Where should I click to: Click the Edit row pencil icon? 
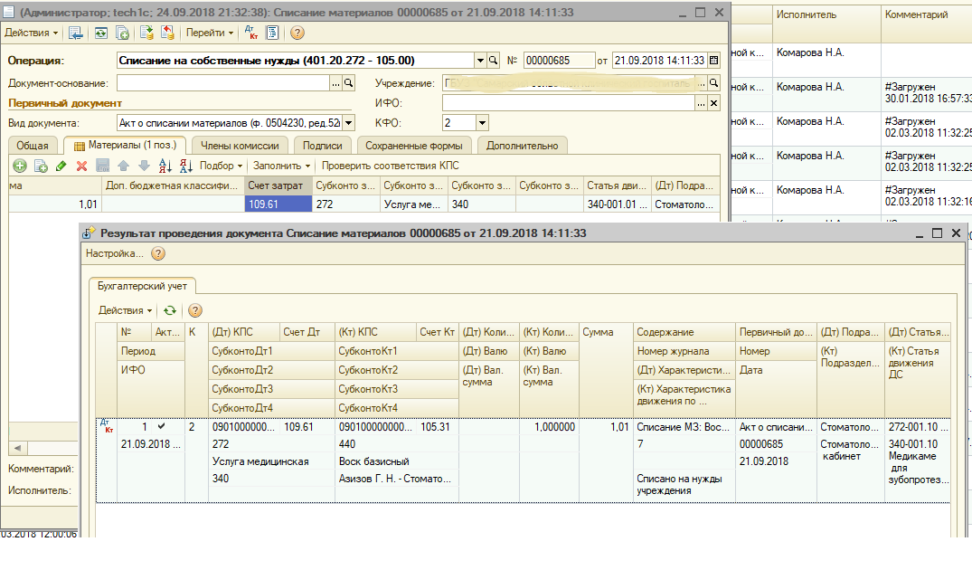click(61, 166)
